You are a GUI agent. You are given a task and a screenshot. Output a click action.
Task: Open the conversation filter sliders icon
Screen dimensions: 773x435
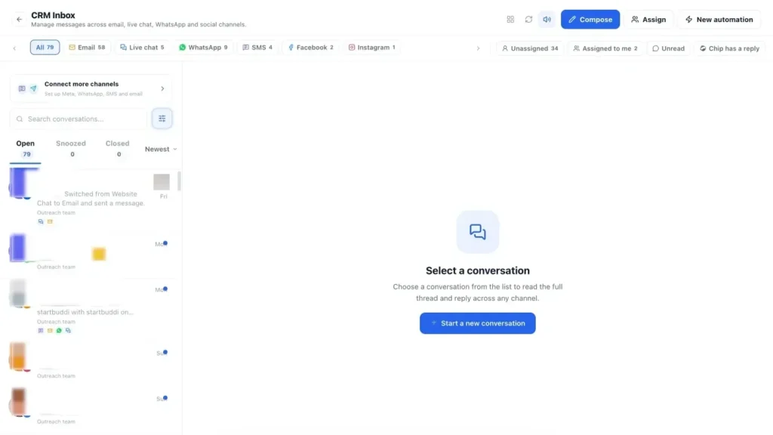pos(162,119)
